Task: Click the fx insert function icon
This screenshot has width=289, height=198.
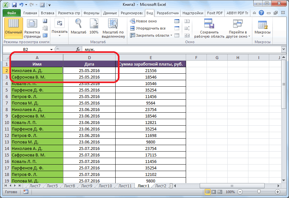Action: (78, 49)
